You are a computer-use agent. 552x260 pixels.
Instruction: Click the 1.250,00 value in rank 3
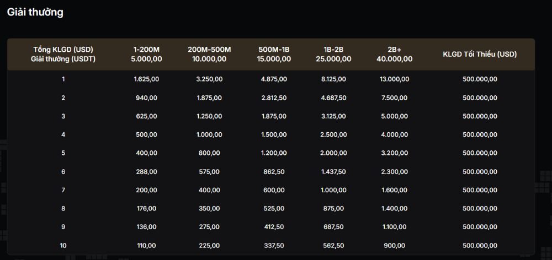[x=209, y=116]
